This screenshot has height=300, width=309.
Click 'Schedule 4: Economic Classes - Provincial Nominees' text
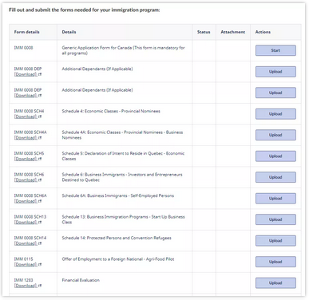pyautogui.click(x=111, y=111)
